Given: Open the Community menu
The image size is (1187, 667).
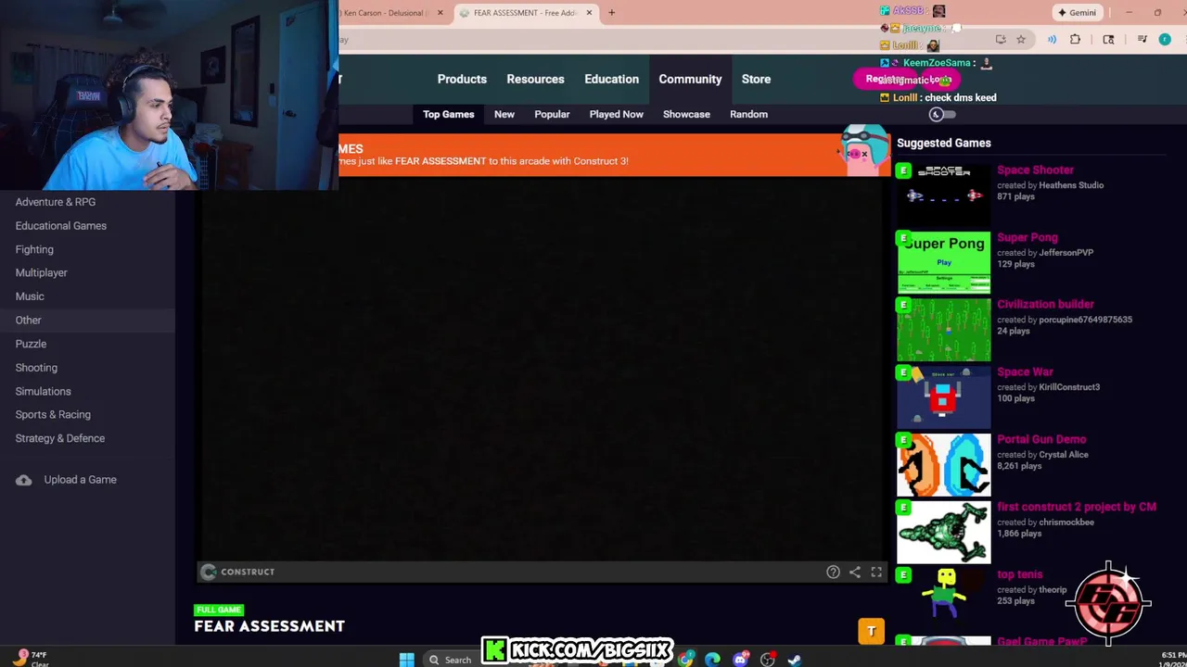Looking at the screenshot, I should (x=690, y=80).
